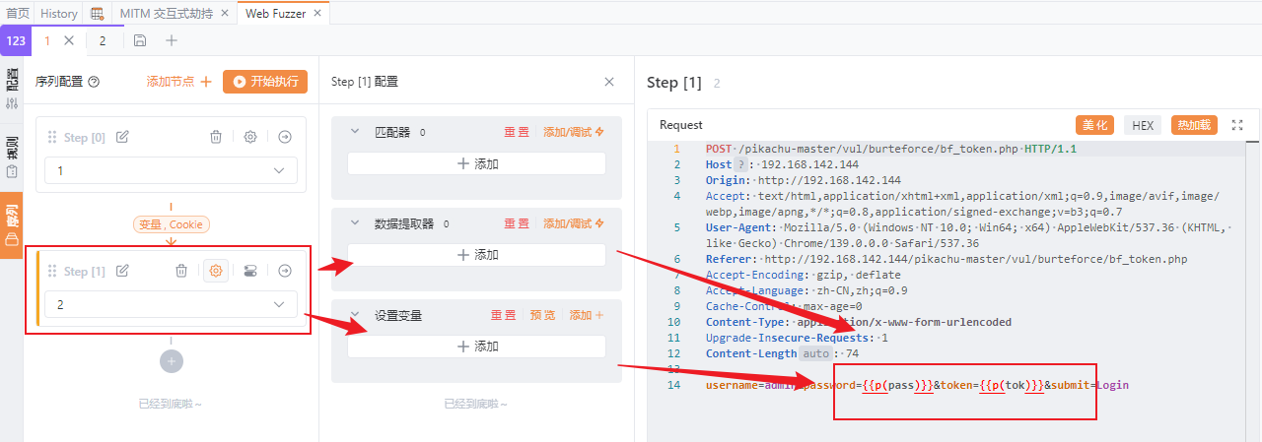The image size is (1262, 442).
Task: Click 添加节点 to add a node
Action: tap(179, 82)
